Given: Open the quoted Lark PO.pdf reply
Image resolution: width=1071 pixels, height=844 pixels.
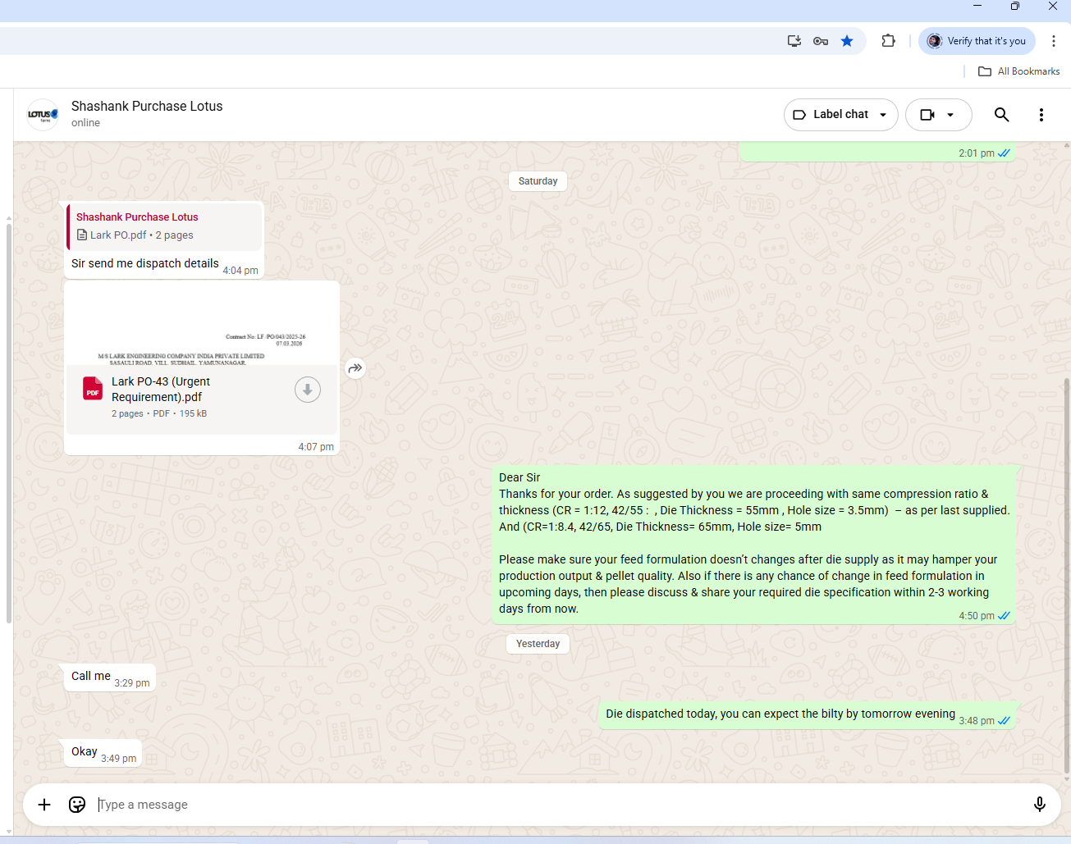Looking at the screenshot, I should 164,226.
